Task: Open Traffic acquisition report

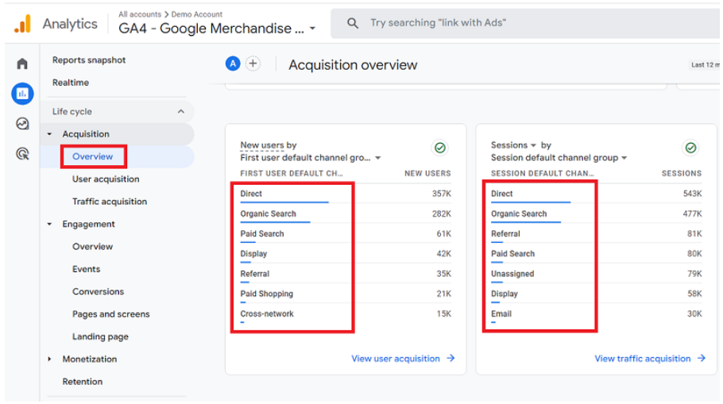Action: pos(110,202)
